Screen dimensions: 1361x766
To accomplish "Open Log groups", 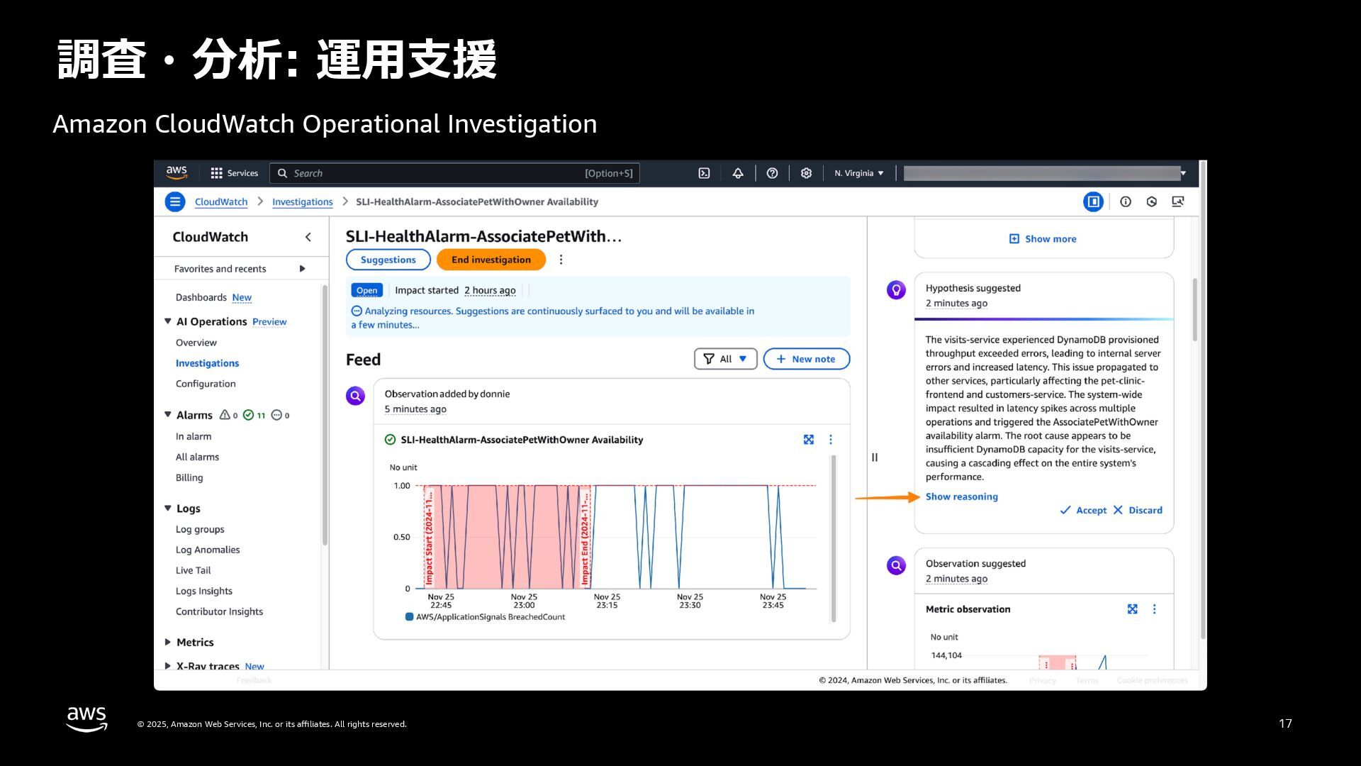I will coord(200,529).
